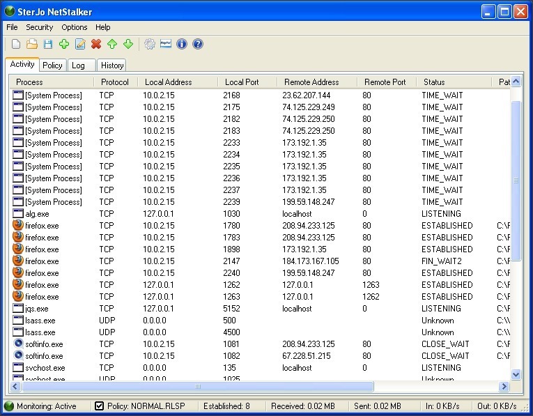Open settings with the gear icon
The image size is (533, 416).
coord(150,45)
